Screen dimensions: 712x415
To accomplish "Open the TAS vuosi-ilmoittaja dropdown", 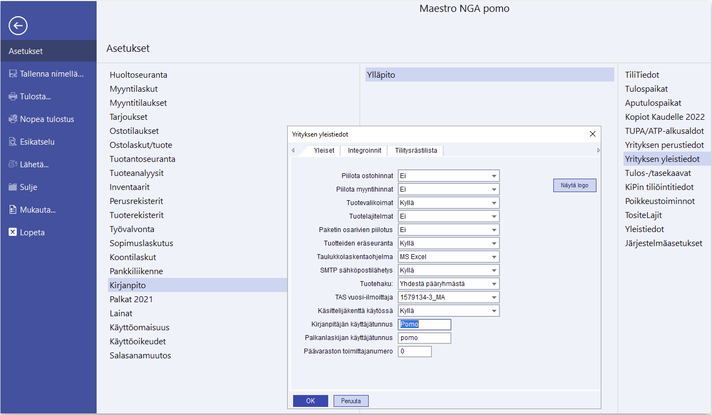I will coord(493,297).
